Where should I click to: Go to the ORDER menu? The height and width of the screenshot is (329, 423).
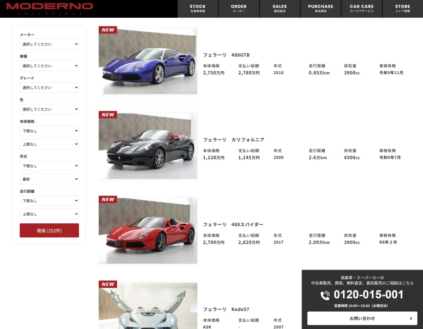(x=238, y=9)
